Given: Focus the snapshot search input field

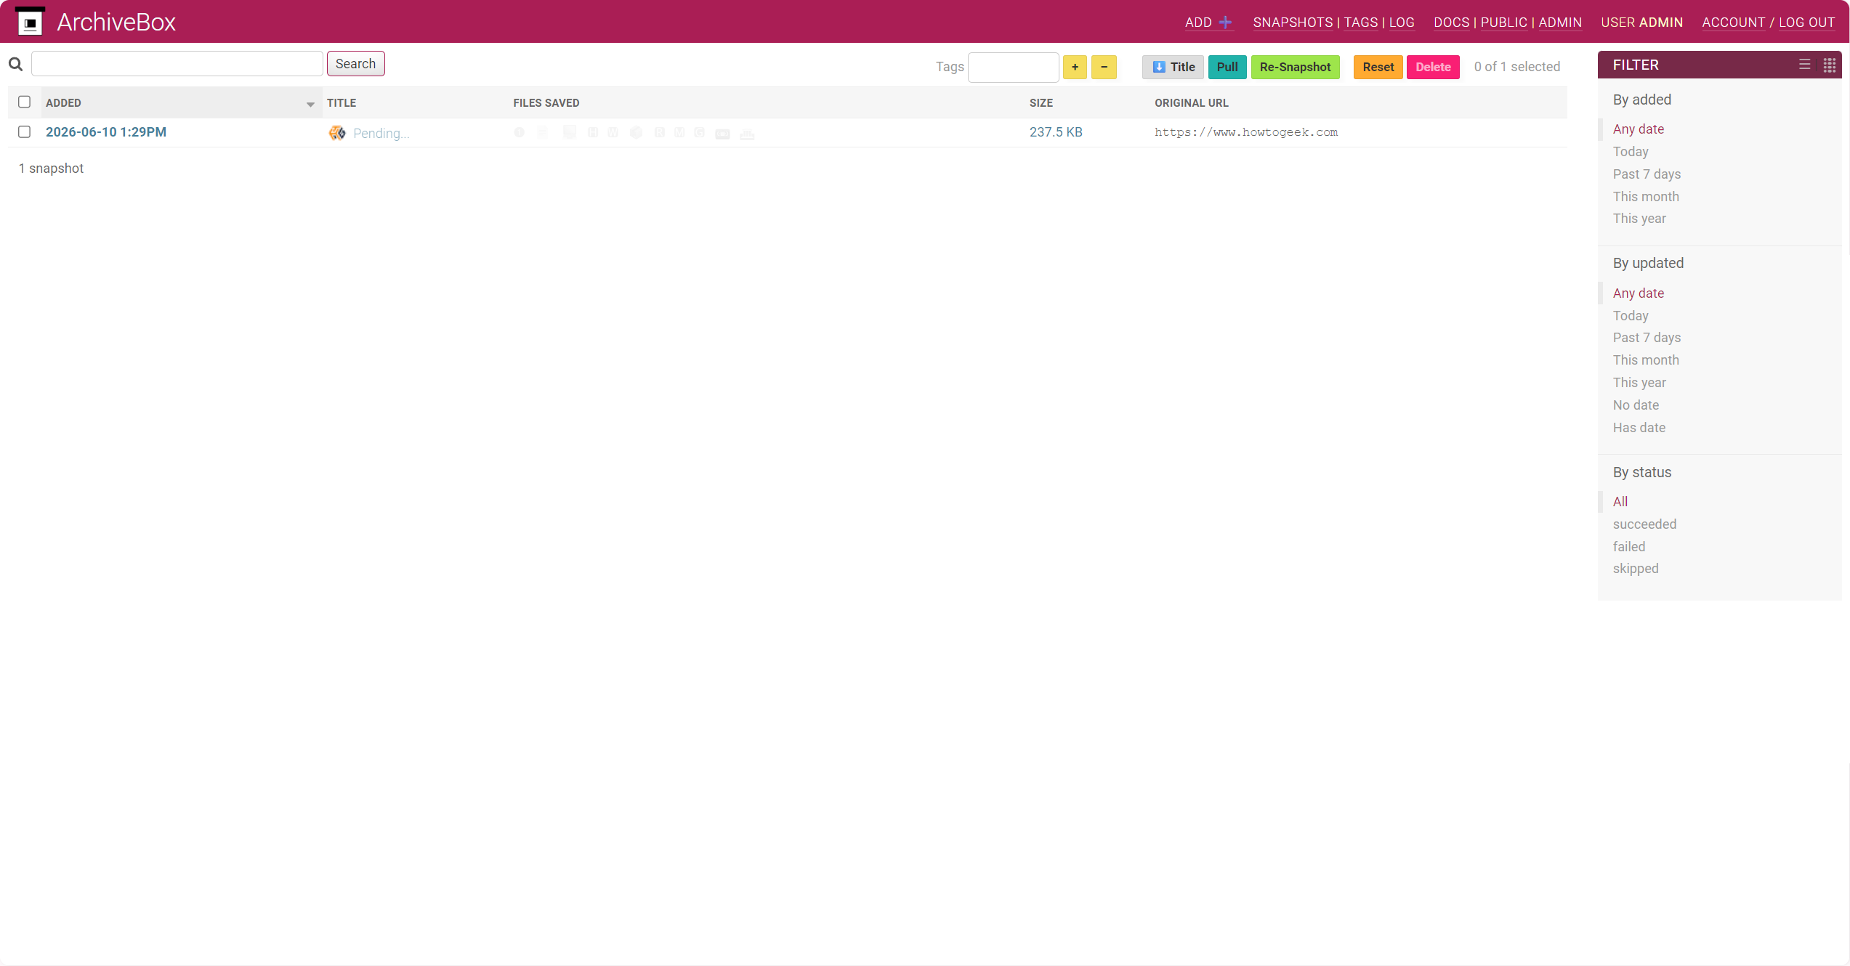Looking at the screenshot, I should click(177, 64).
